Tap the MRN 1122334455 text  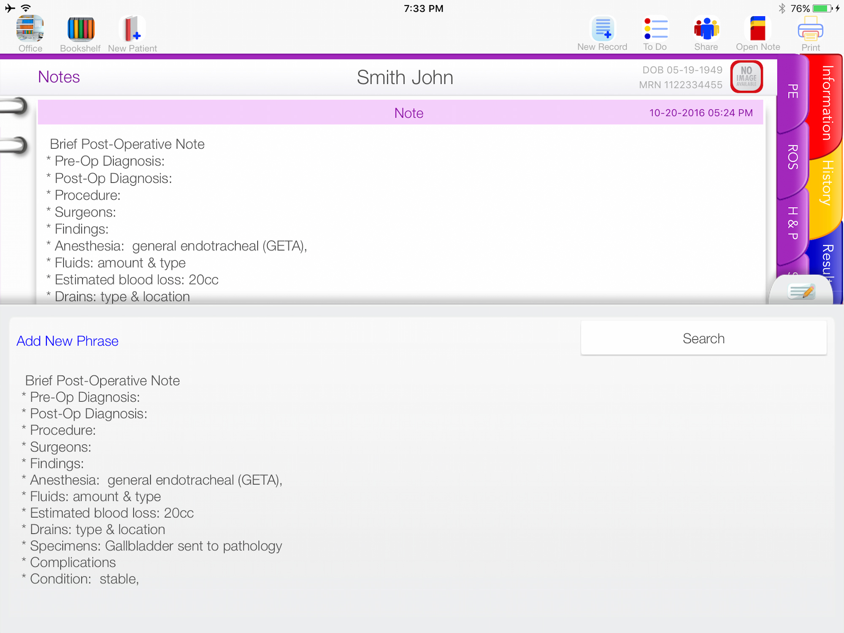[680, 85]
